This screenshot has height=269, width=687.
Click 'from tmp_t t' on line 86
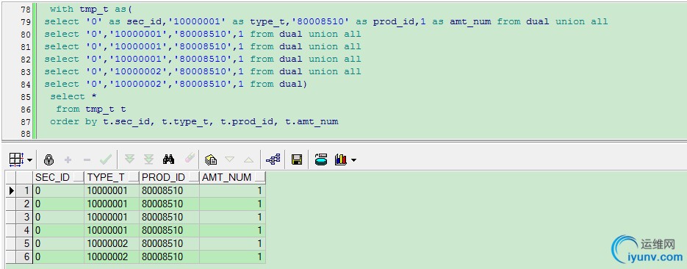(x=90, y=109)
